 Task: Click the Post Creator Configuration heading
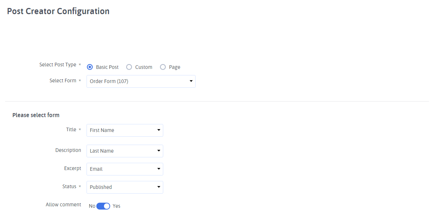(x=58, y=11)
